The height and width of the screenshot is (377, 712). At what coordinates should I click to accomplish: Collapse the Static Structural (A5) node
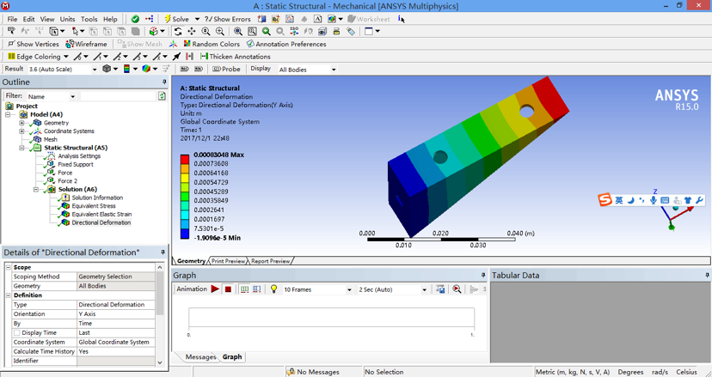[x=21, y=148]
